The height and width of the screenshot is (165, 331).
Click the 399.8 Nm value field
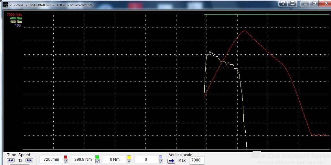tap(83, 159)
